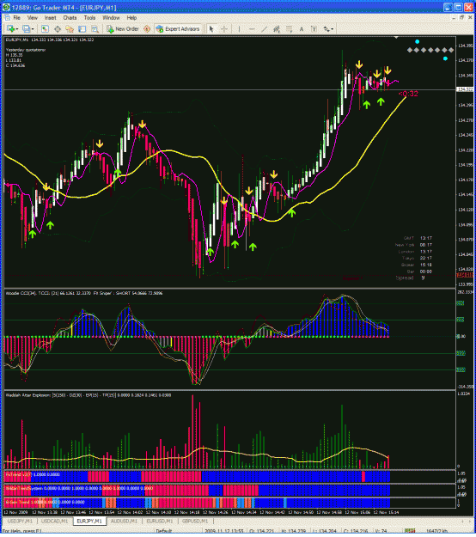Toggle the Navigator folder-star icon
The height and width of the screenshot is (537, 476).
(x=70, y=29)
